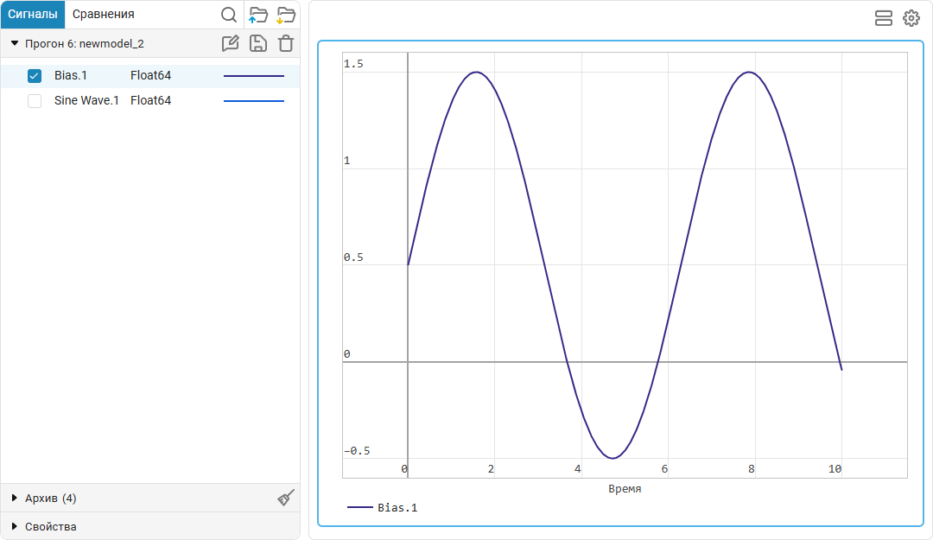Click the Время axis label

625,489
